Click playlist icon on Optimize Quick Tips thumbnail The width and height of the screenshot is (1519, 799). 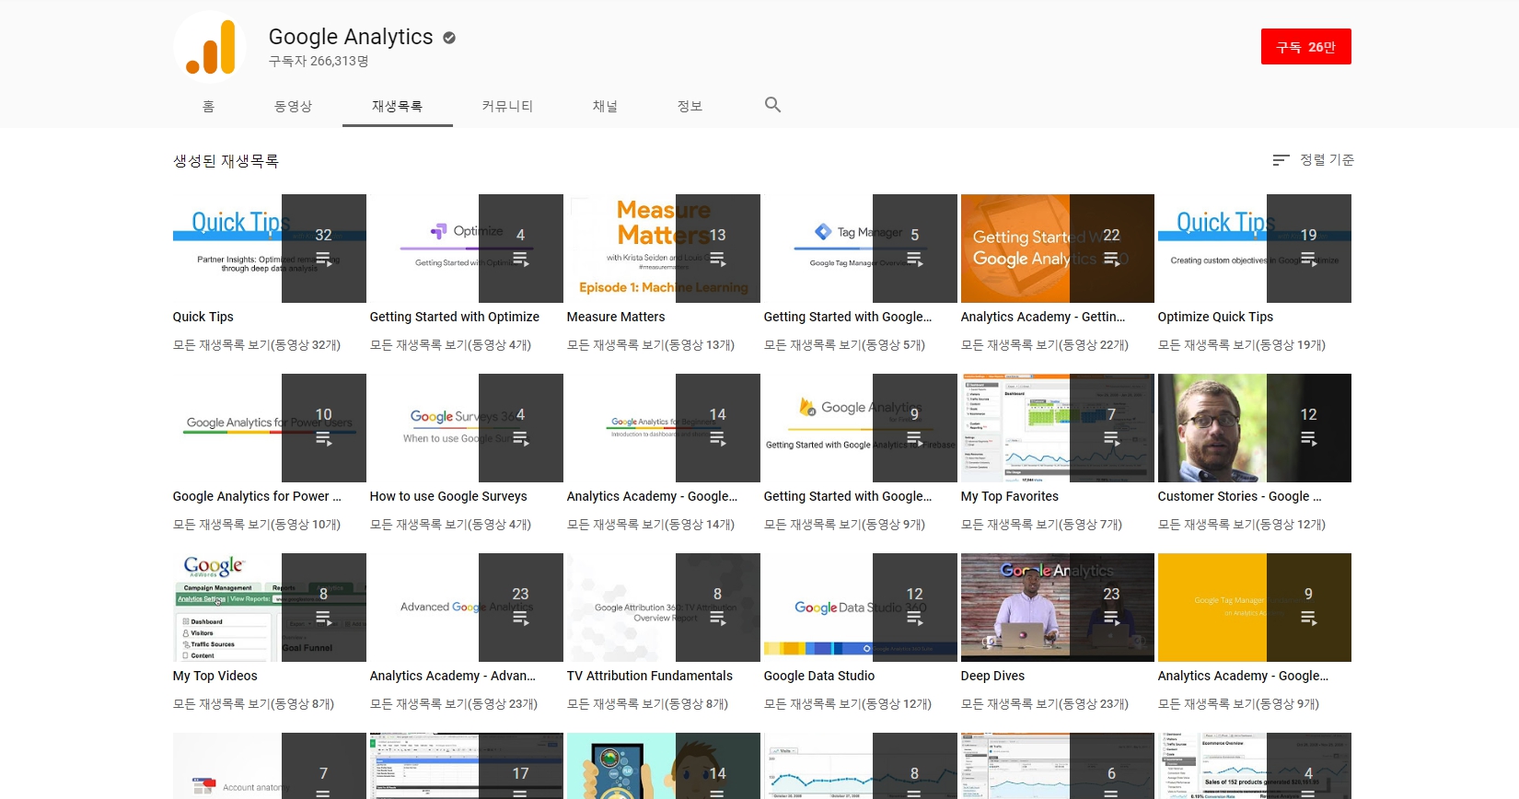click(x=1309, y=260)
